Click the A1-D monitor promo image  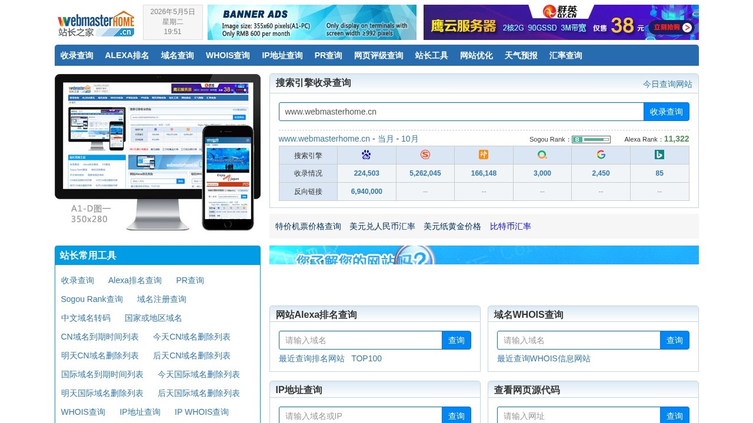(x=158, y=152)
